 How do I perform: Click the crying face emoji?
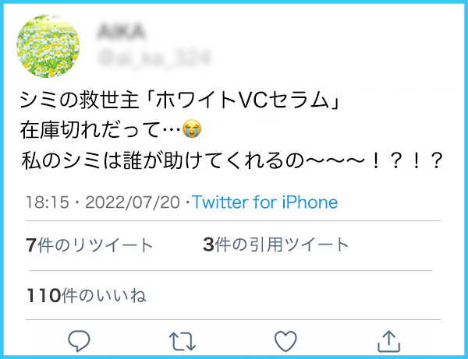coord(192,128)
